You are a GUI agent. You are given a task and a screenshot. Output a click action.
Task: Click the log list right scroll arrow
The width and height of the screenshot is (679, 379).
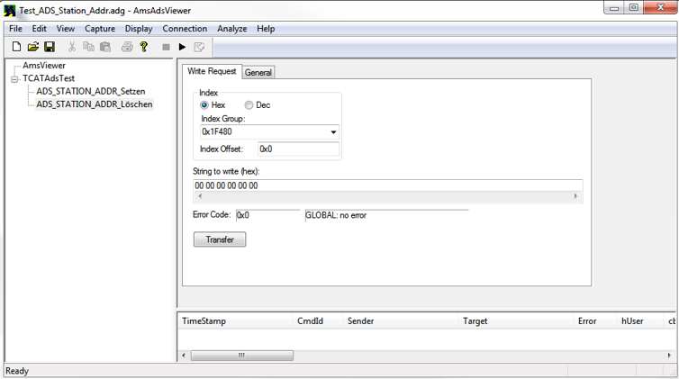670,356
